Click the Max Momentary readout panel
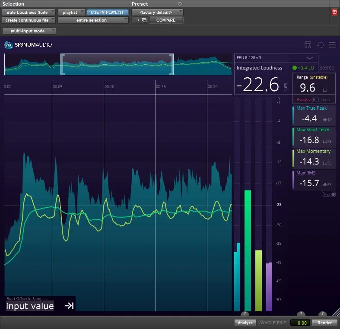The image size is (340, 329). pyautogui.click(x=314, y=158)
